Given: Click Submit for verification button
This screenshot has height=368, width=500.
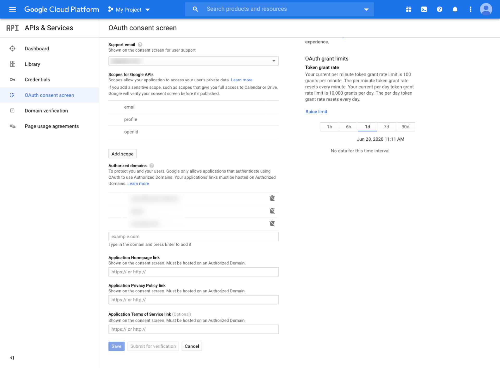Looking at the screenshot, I should 153,346.
